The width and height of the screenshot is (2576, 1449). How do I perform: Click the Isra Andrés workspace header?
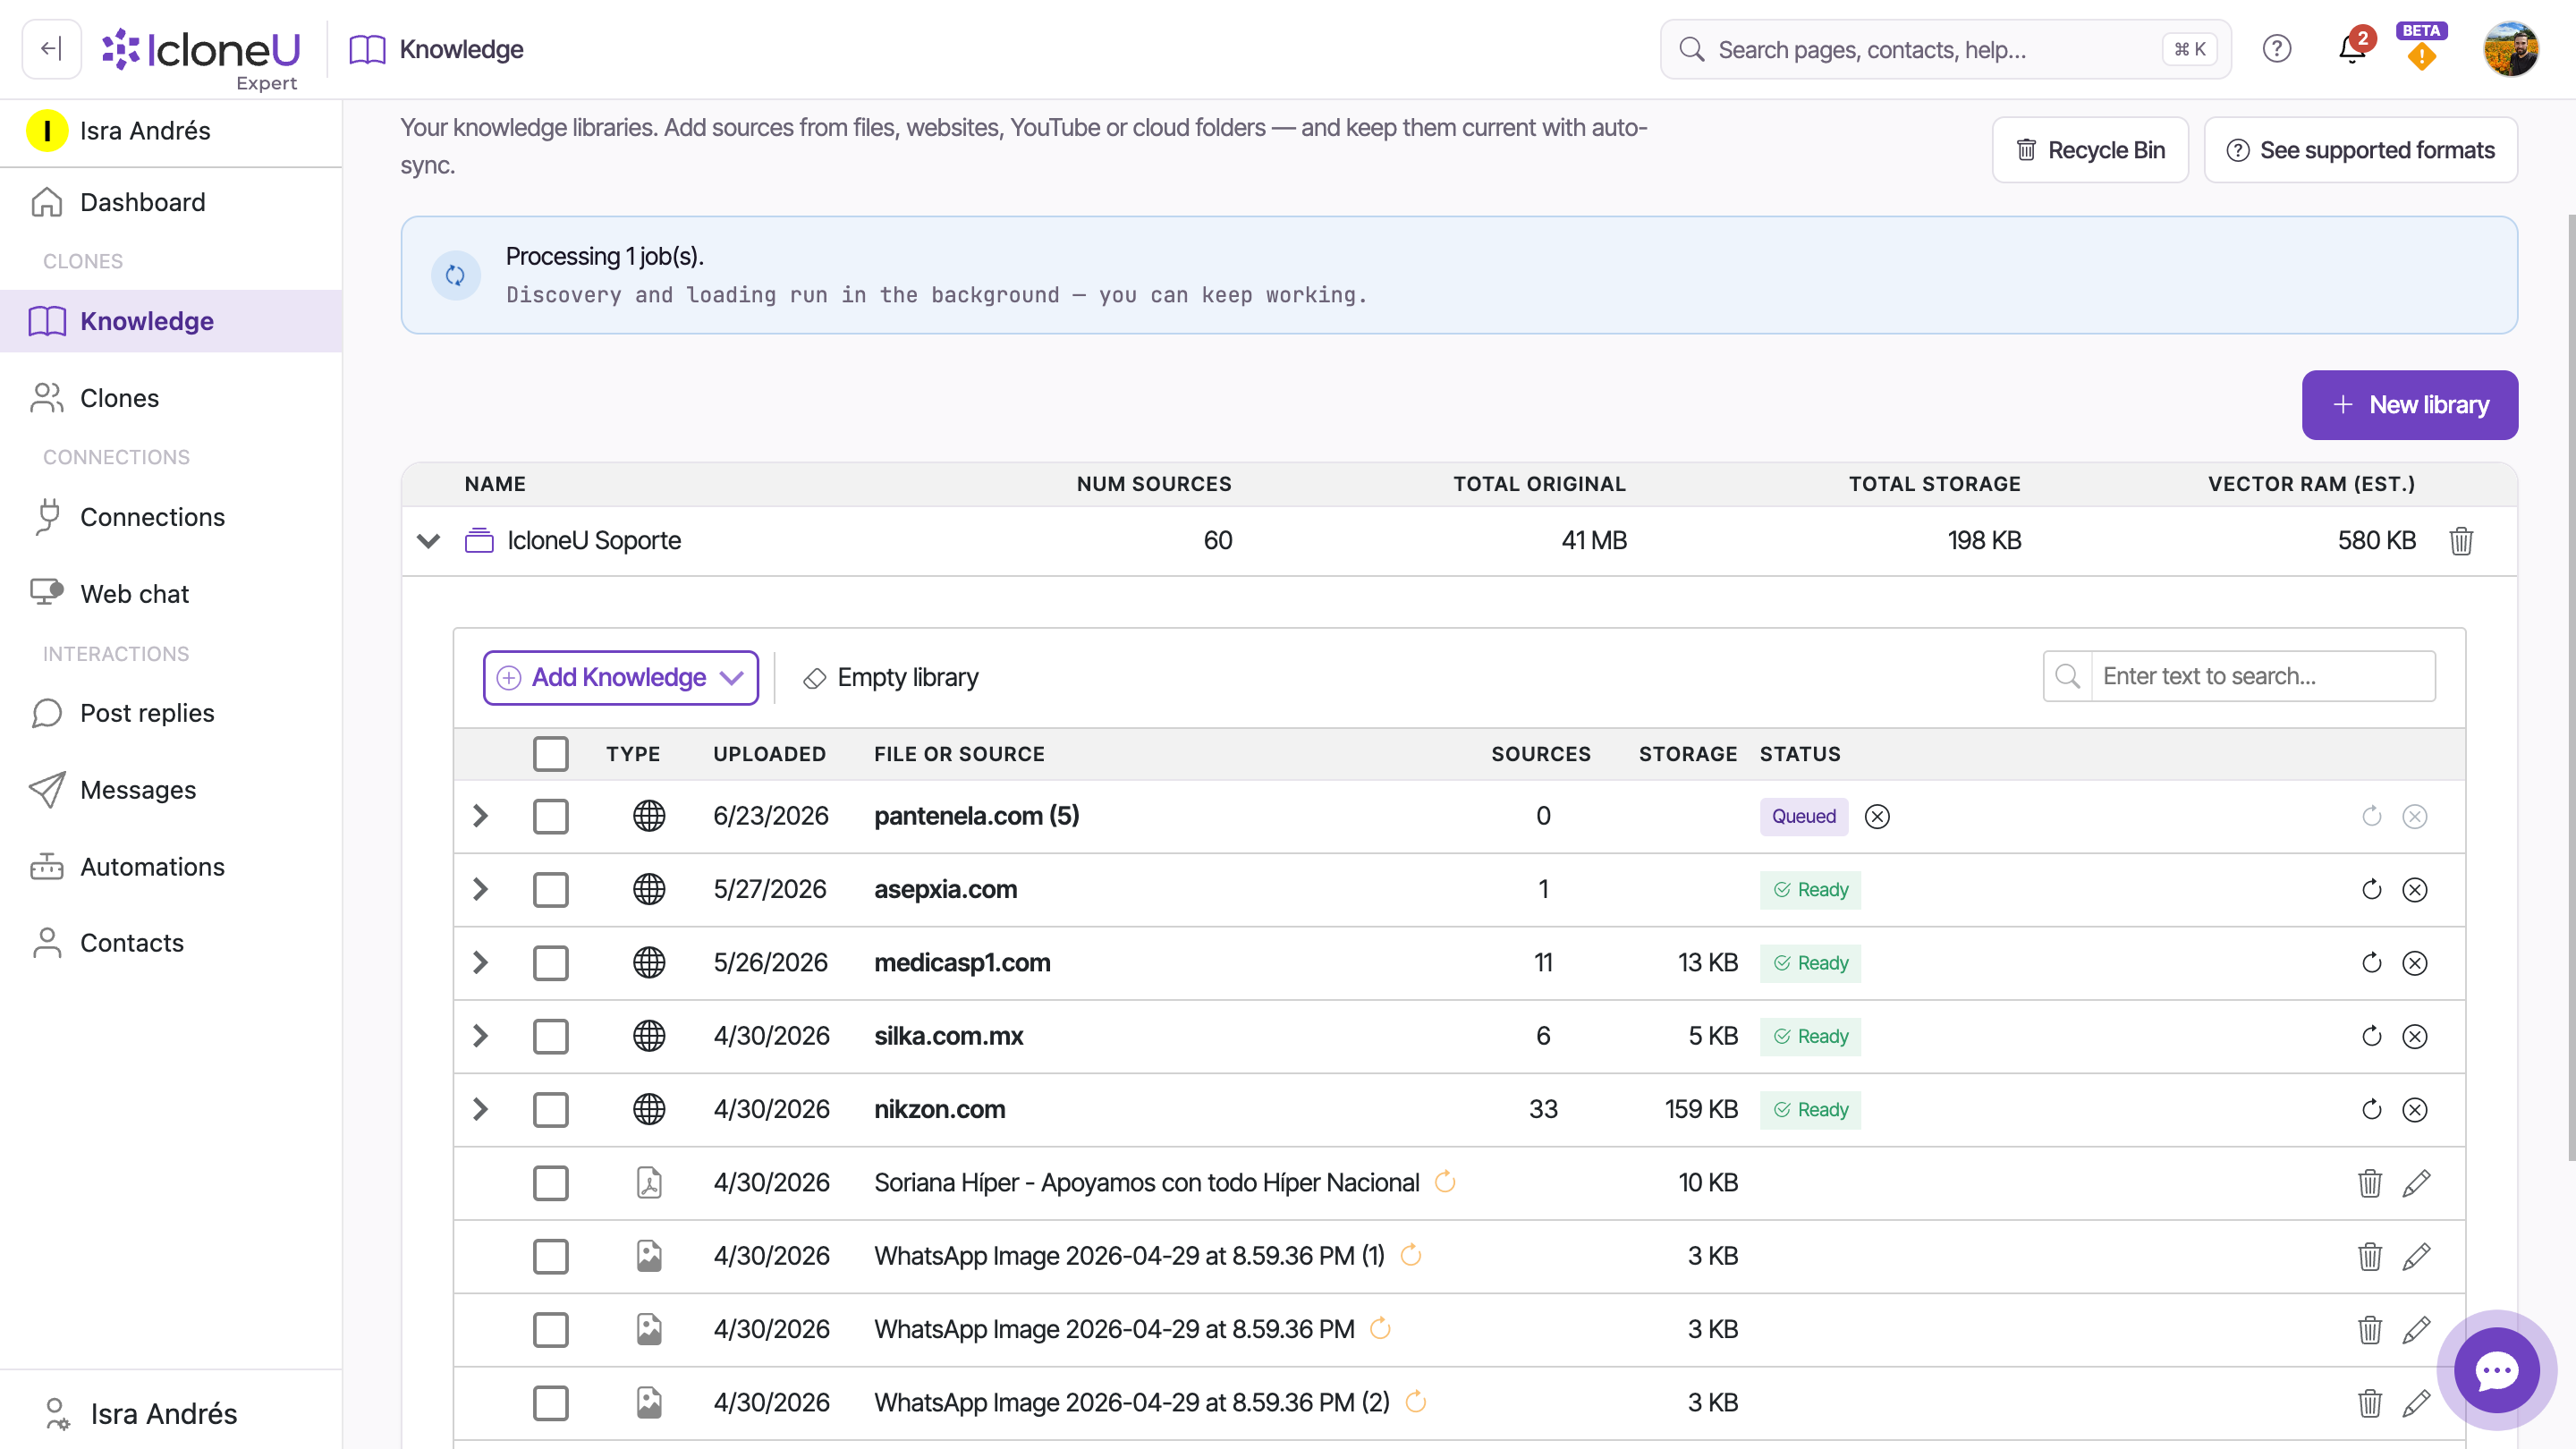pyautogui.click(x=171, y=131)
